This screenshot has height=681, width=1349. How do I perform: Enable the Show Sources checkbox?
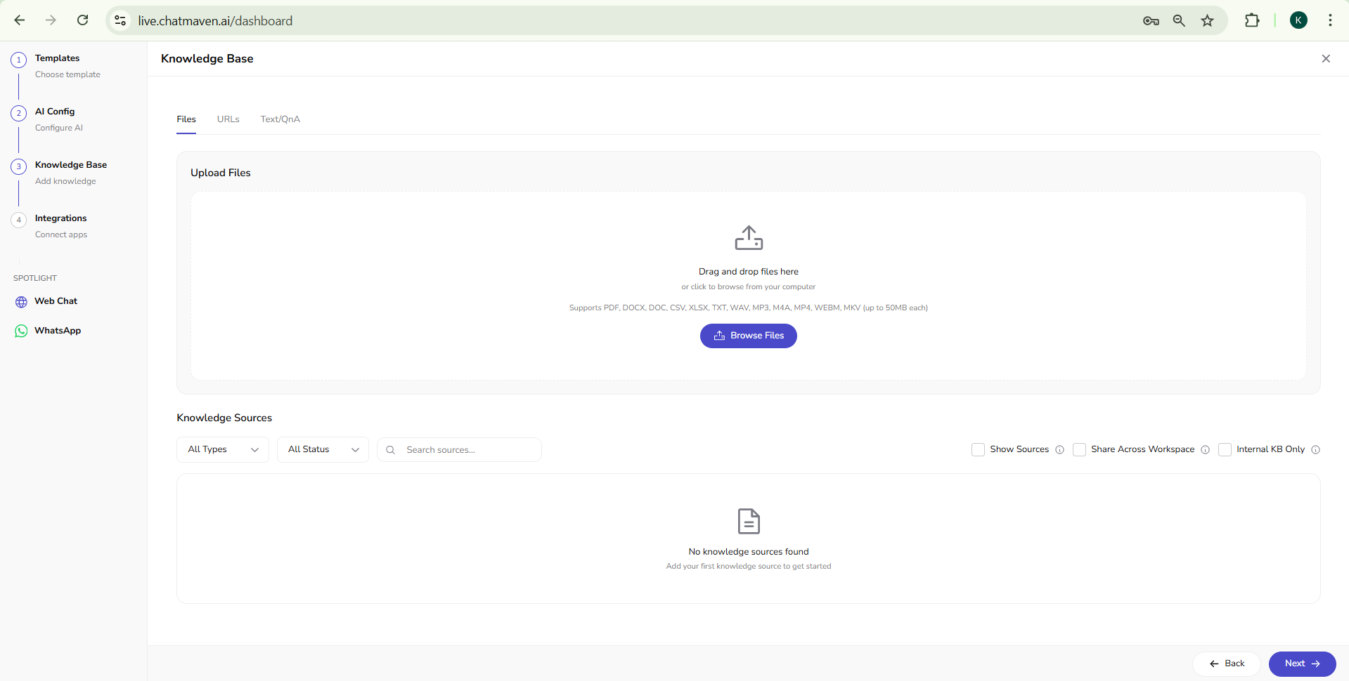click(978, 449)
